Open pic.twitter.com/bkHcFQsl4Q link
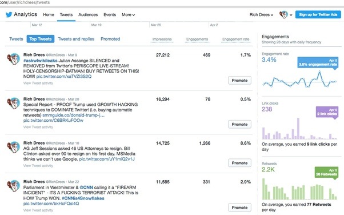 (51, 204)
